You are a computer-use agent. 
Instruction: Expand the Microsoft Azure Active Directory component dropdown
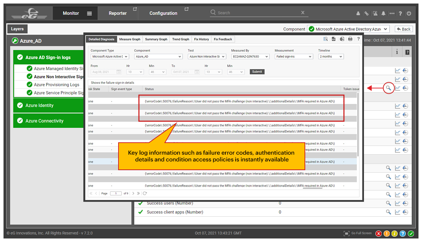(348, 29)
